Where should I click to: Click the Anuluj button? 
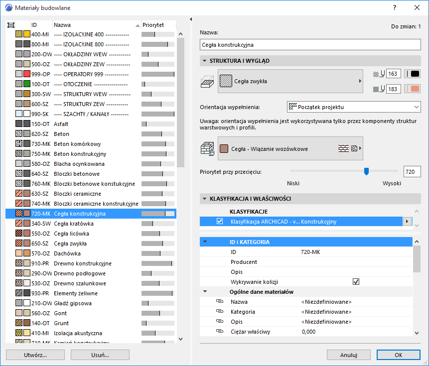coord(349,355)
